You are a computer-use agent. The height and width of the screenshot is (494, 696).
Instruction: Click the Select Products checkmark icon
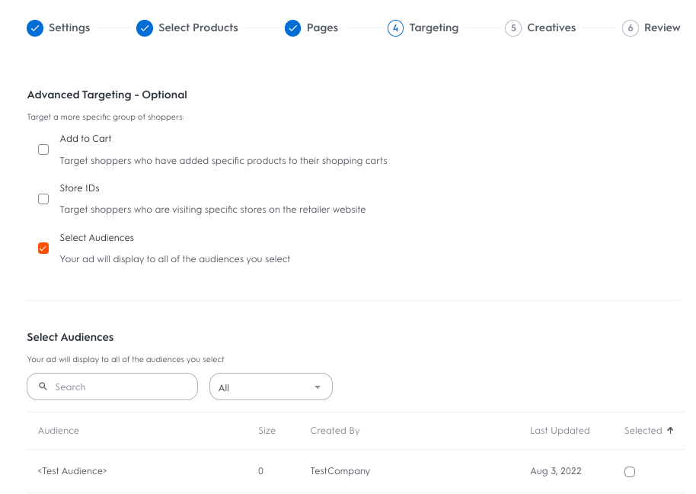point(145,28)
